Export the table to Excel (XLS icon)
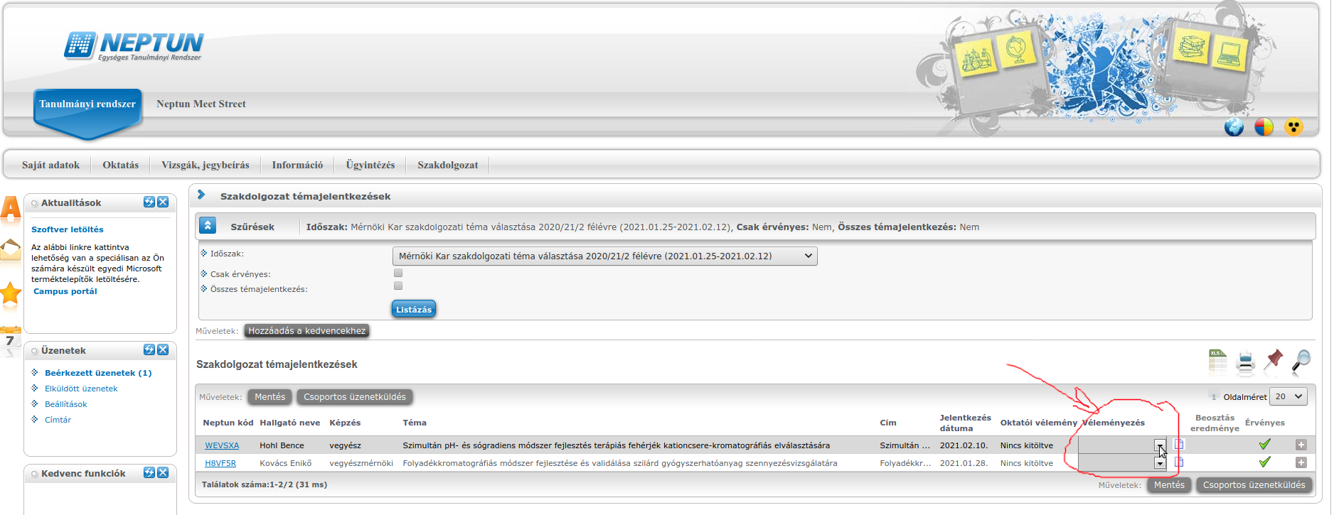The image size is (1334, 515). click(x=1217, y=361)
